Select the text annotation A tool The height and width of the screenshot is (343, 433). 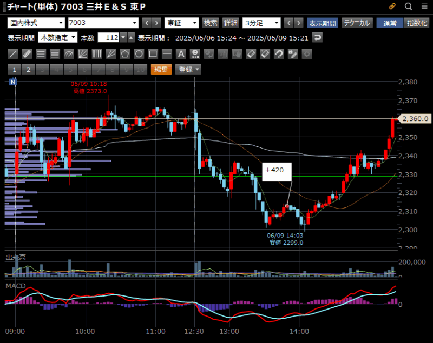click(x=181, y=53)
